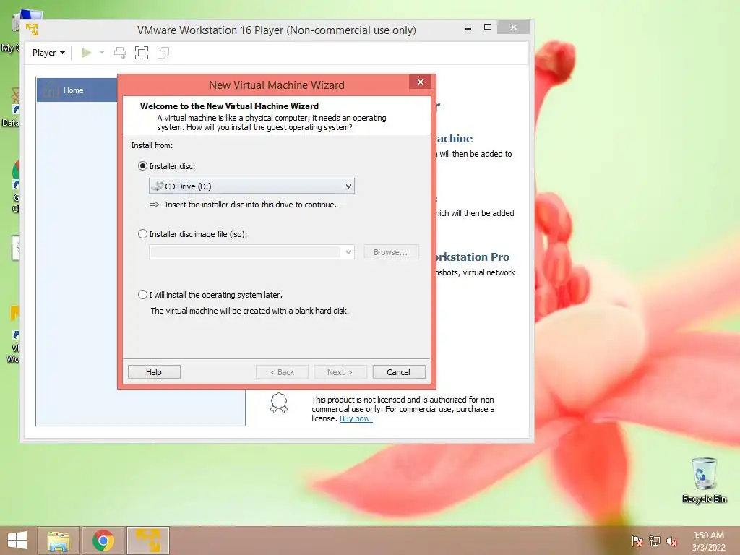Click the < Back button
The width and height of the screenshot is (740, 555).
coord(283,372)
